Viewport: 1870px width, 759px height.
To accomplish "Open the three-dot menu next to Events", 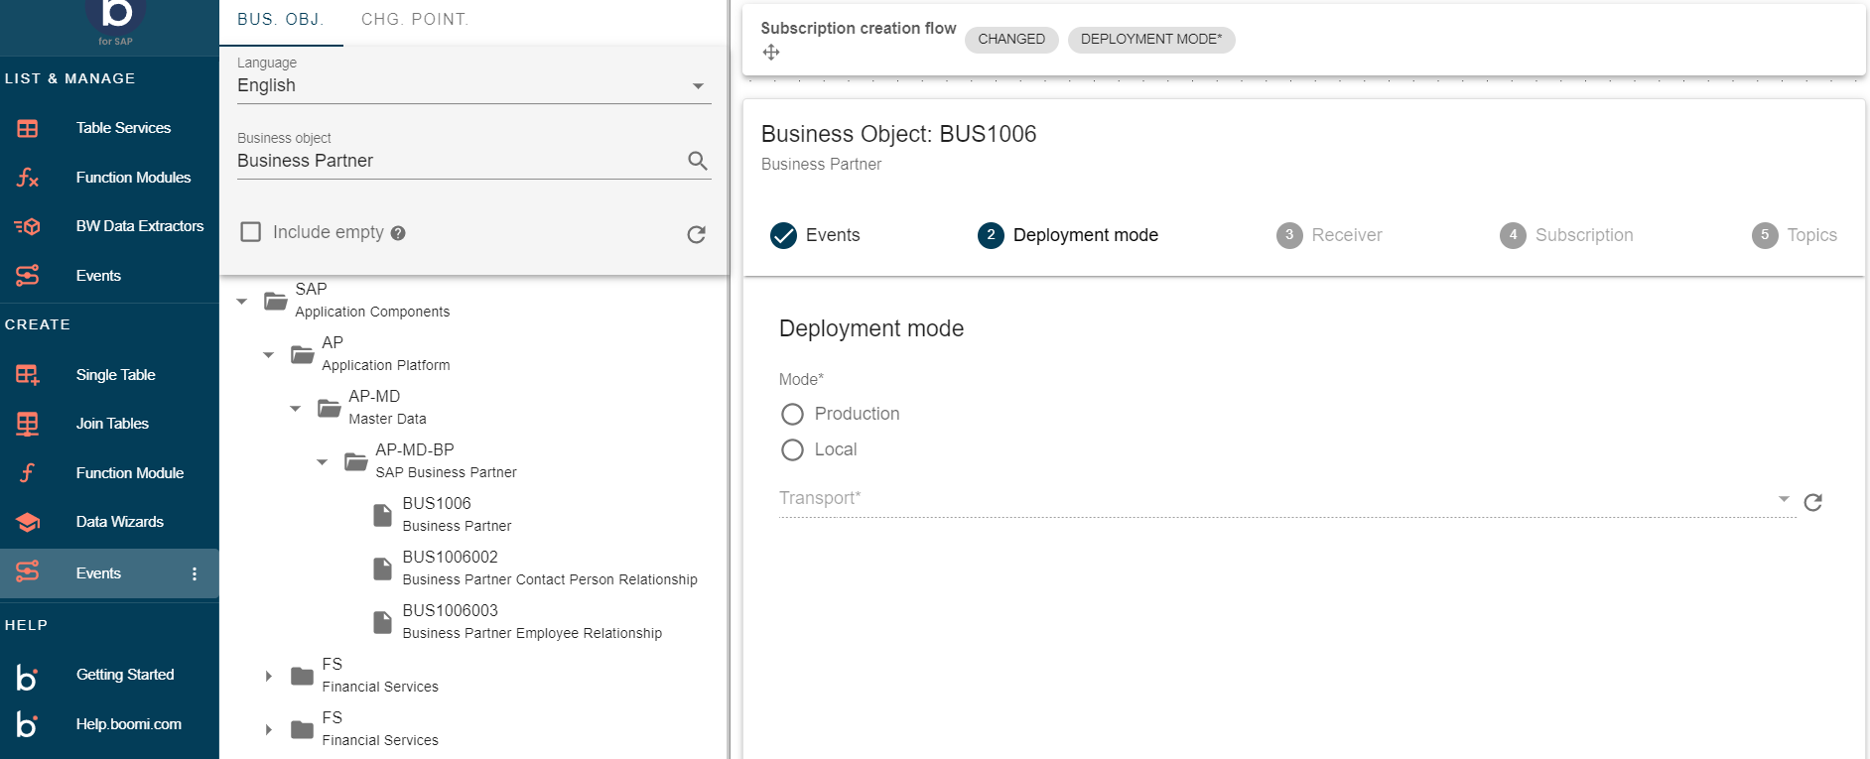I will click(x=195, y=573).
